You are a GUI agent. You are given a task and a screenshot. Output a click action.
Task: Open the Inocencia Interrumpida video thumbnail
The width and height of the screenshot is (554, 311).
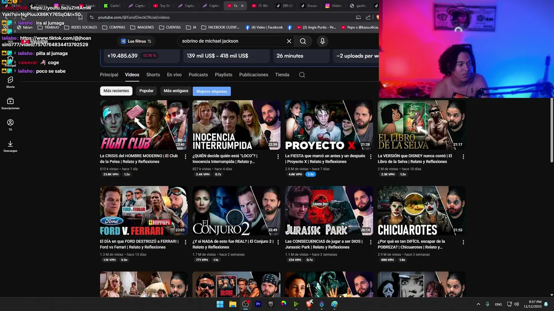click(x=236, y=125)
